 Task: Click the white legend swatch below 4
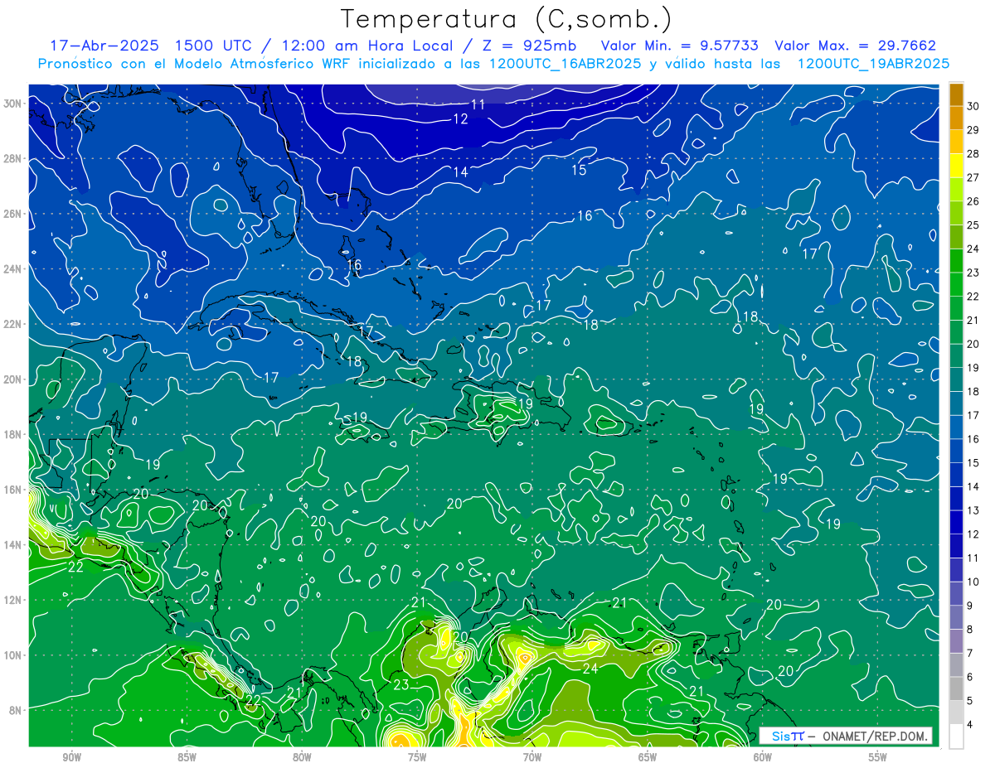click(x=956, y=737)
